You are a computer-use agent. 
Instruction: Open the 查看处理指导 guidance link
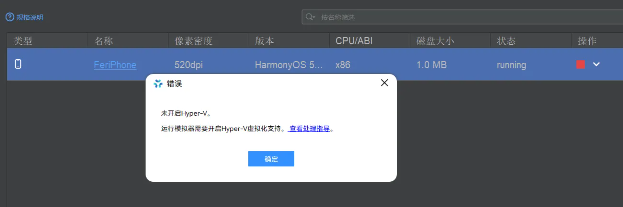pyautogui.click(x=309, y=129)
